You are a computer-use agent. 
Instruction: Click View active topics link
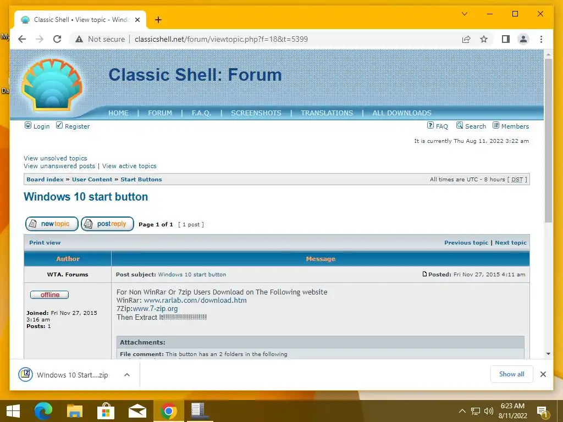click(129, 166)
